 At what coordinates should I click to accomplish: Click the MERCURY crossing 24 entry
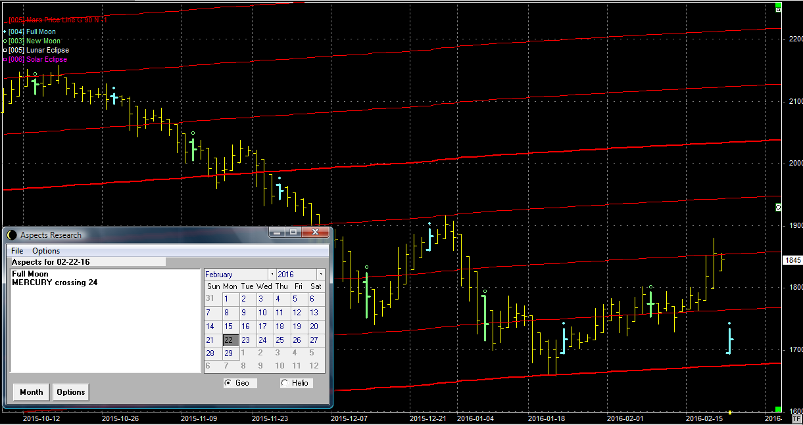coord(55,282)
